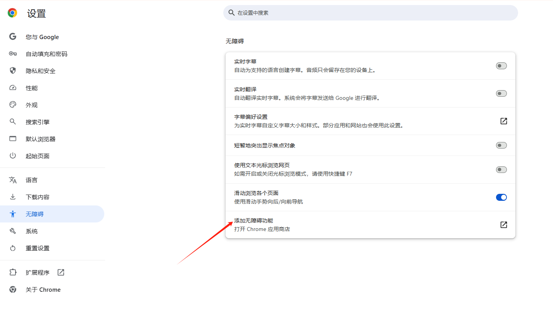The width and height of the screenshot is (553, 313).
Task: Select 无障碍 in the sidebar
Action: point(52,214)
